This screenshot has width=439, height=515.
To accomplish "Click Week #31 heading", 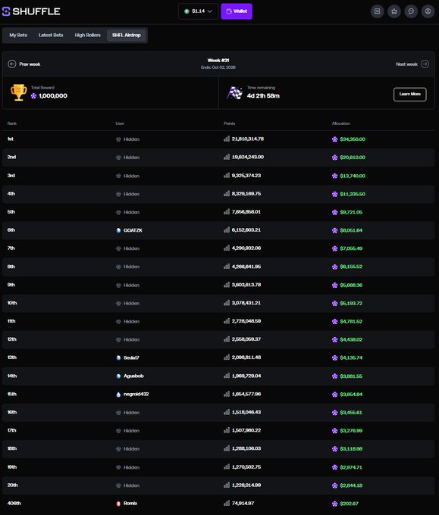I will 218,61.
